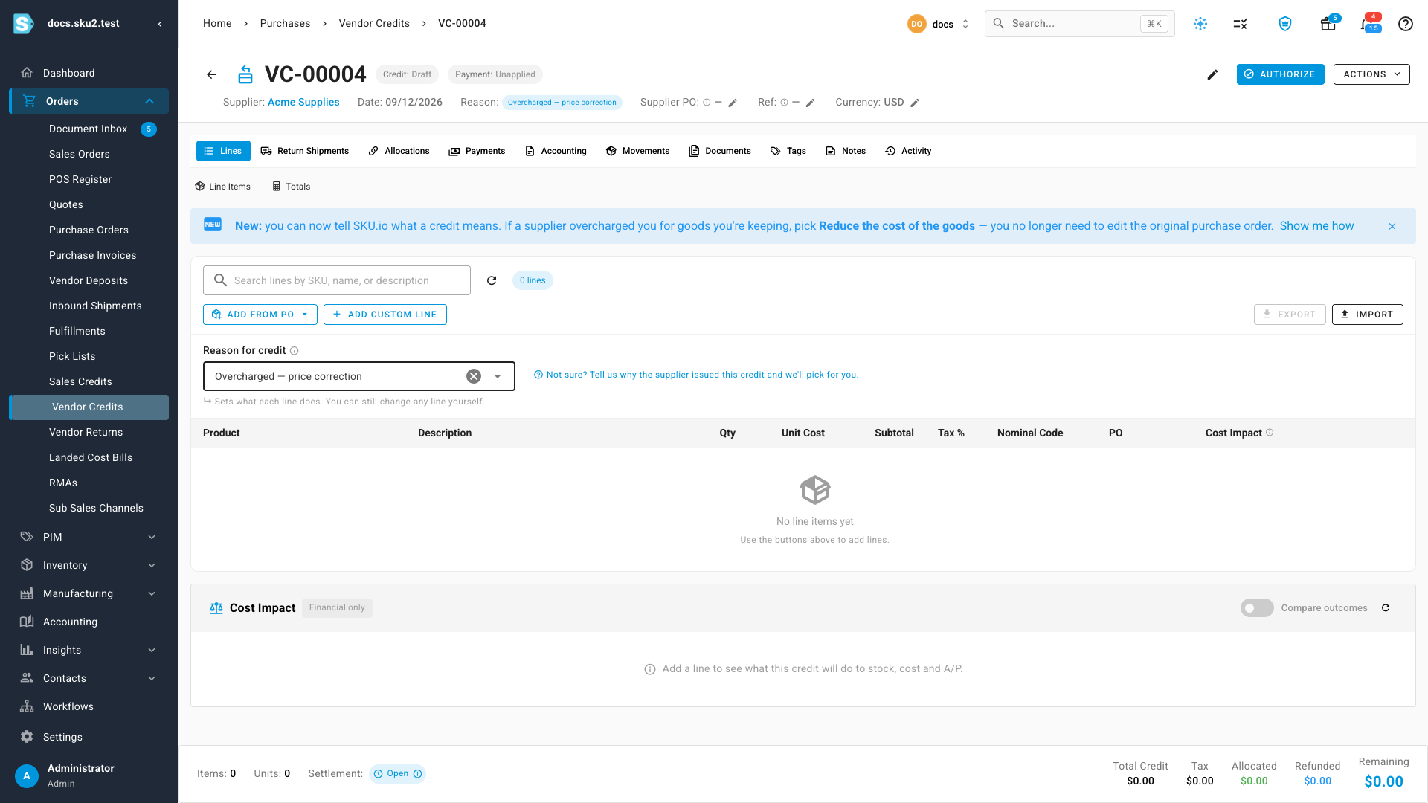
Task: Switch to the Return Shipments tab
Action: [x=304, y=151]
